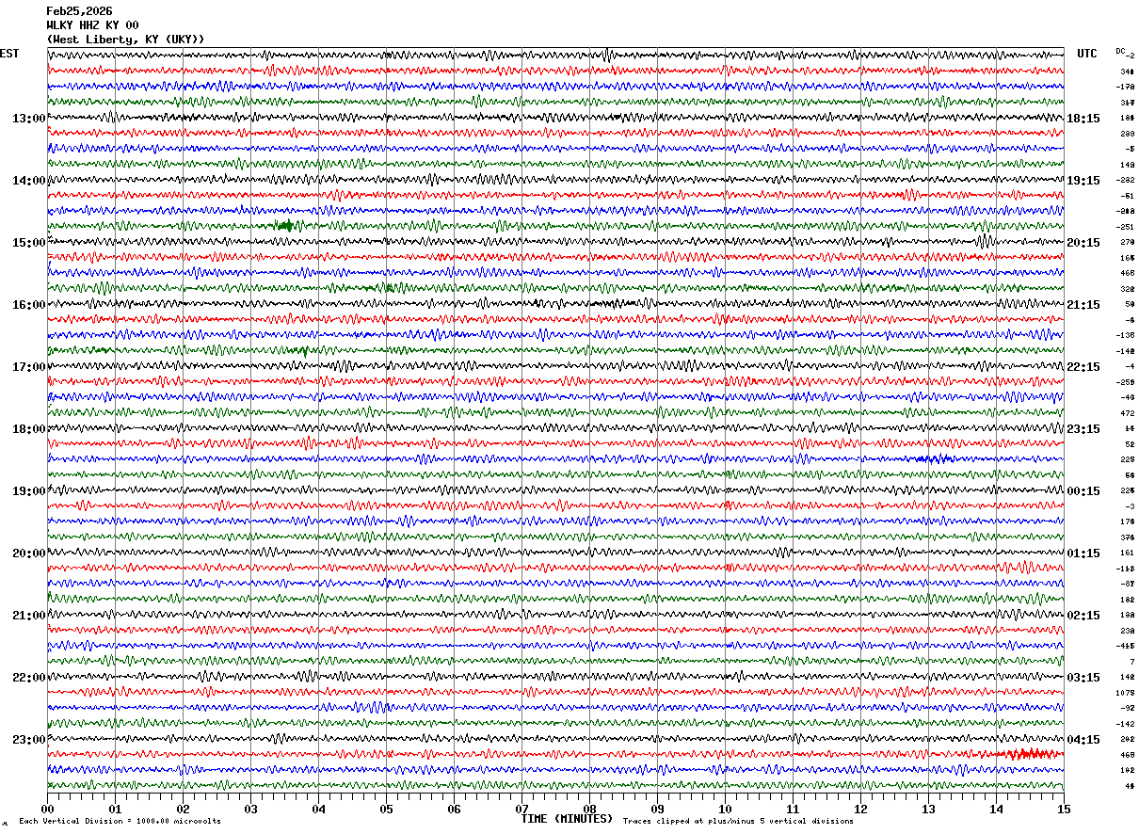The image size is (1139, 834).
Task: Click the 08 minute tick label
Action: tap(589, 809)
